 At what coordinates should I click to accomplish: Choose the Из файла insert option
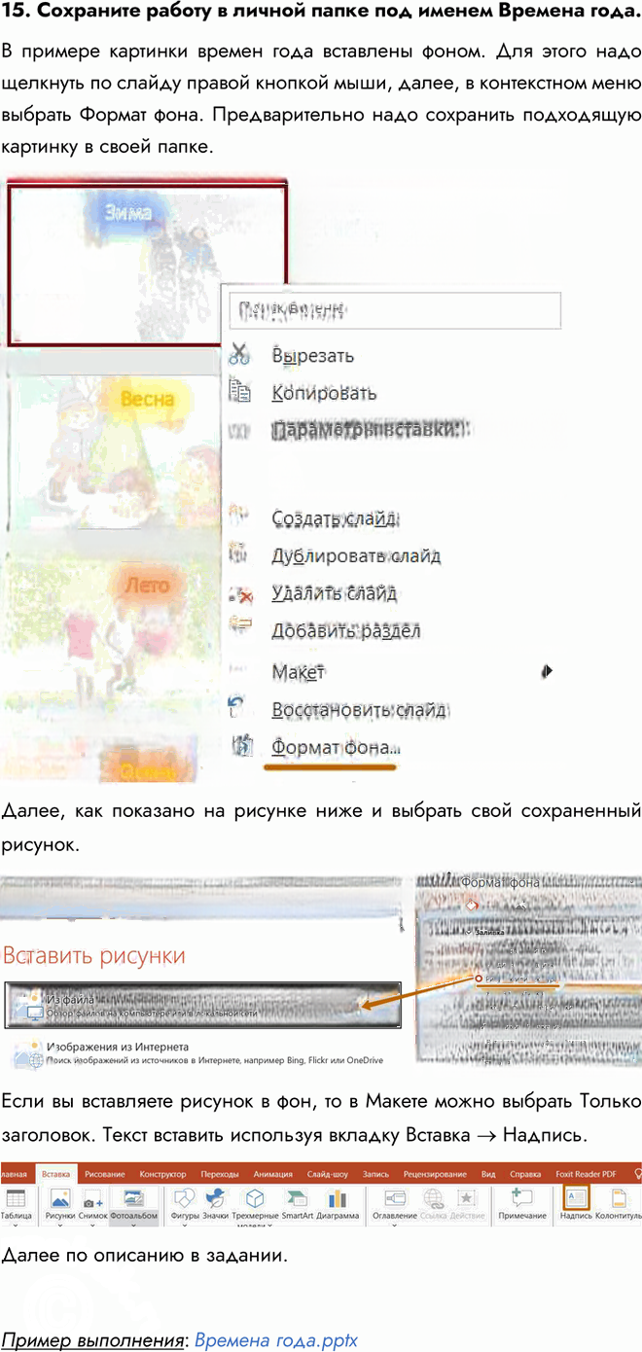point(202,1006)
